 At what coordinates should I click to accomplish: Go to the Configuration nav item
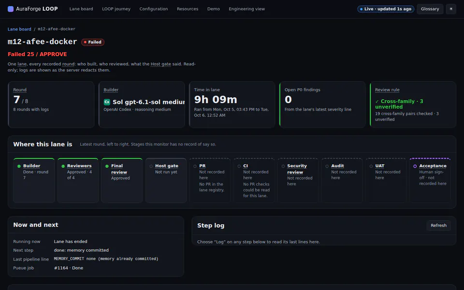click(154, 9)
